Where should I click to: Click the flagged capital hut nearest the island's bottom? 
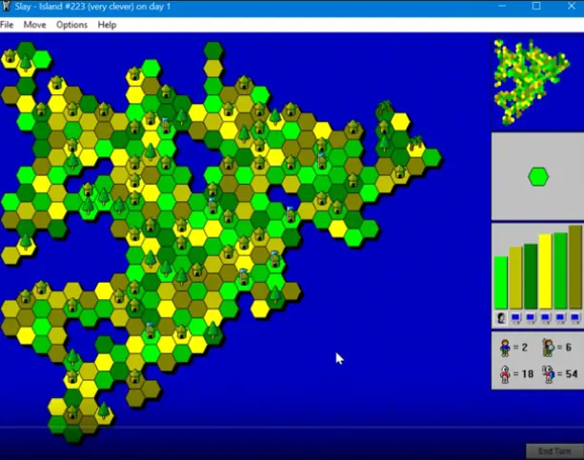tap(151, 330)
